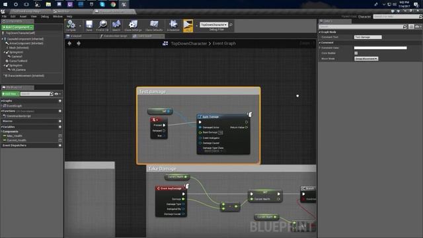Navigate forward in the graph history

tap(79, 43)
